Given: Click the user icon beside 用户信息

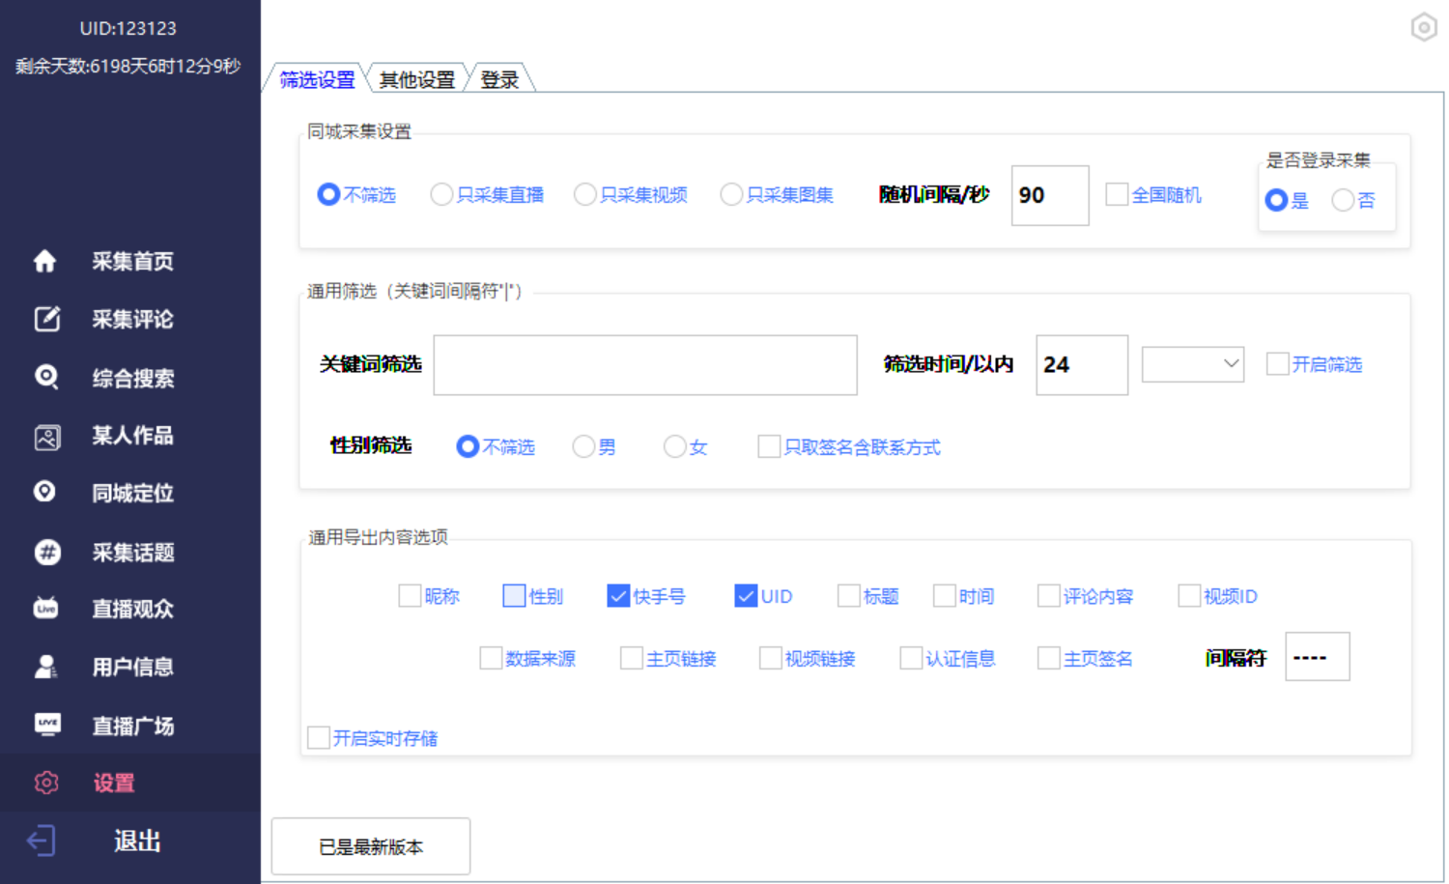Looking at the screenshot, I should coord(46,667).
